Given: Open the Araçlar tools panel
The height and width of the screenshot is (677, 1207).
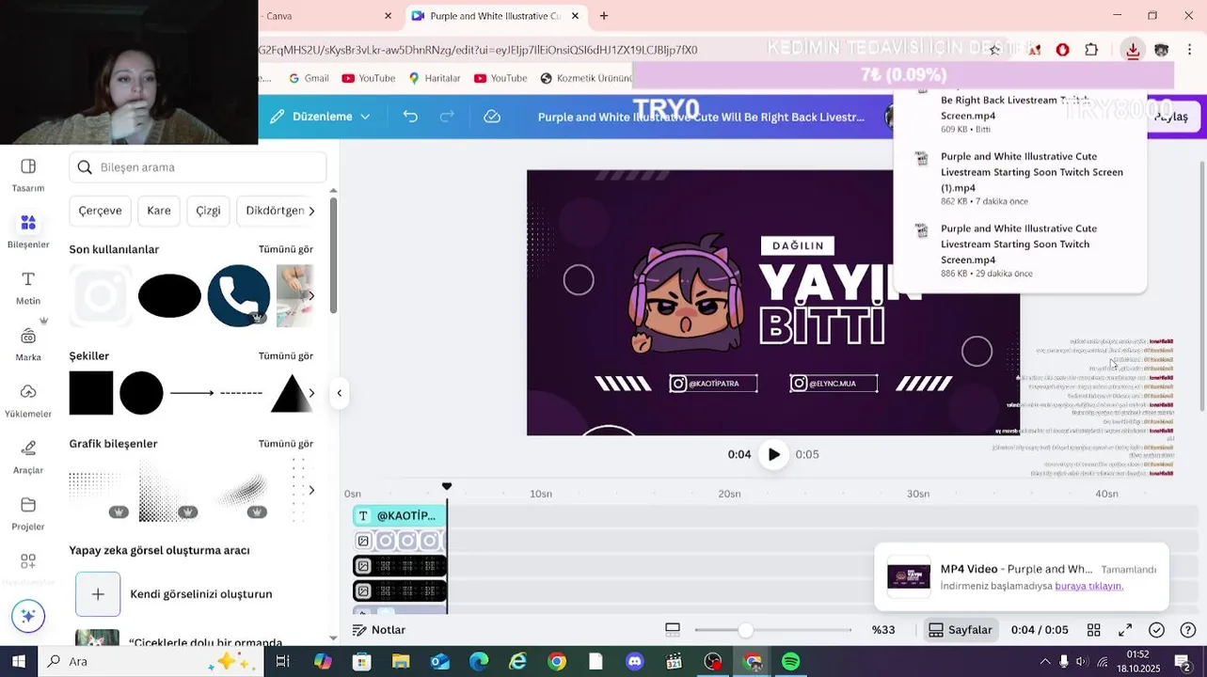Looking at the screenshot, I should pos(28,457).
